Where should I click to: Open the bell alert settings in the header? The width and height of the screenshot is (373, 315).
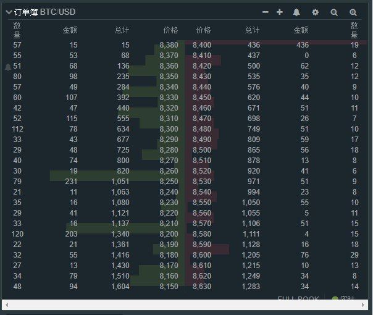pos(296,12)
